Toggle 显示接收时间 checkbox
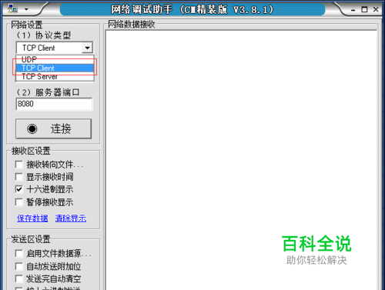This screenshot has height=290, width=385. tap(19, 177)
